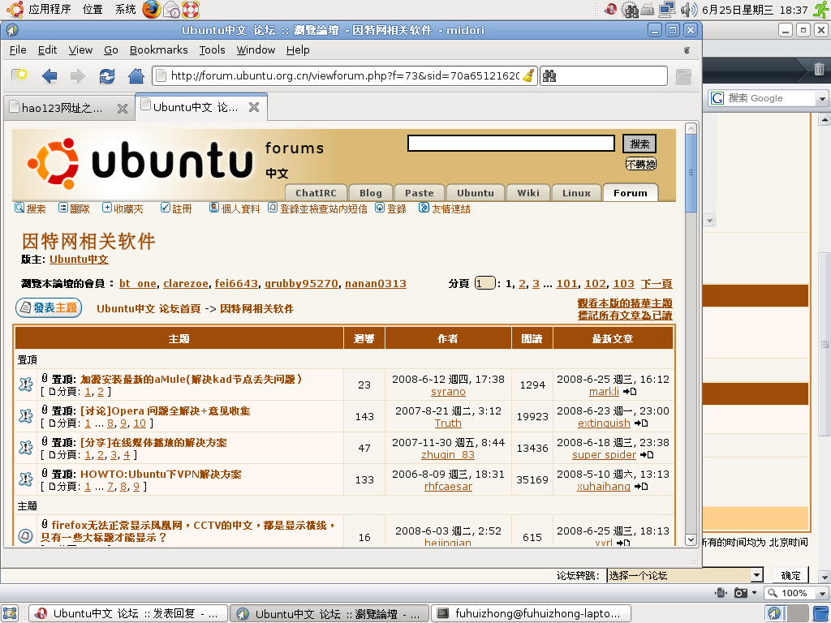
Task: Open the 100% zoom dropdown arrow
Action: pos(822,593)
